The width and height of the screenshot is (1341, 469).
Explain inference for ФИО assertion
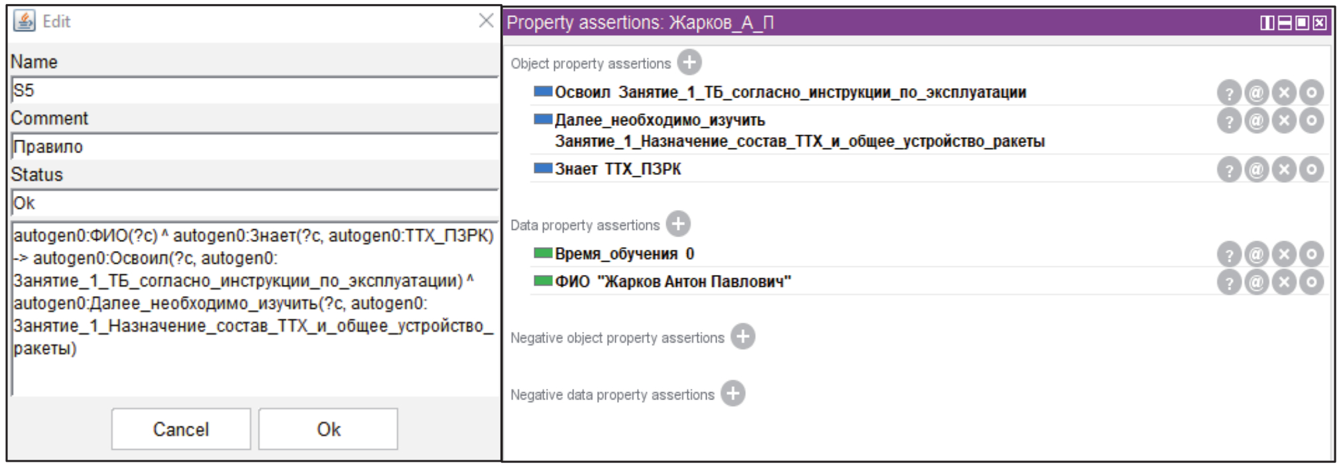[1229, 282]
